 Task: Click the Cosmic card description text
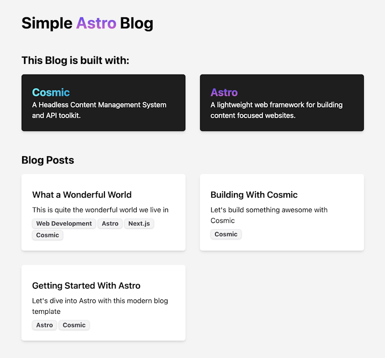tap(99, 110)
